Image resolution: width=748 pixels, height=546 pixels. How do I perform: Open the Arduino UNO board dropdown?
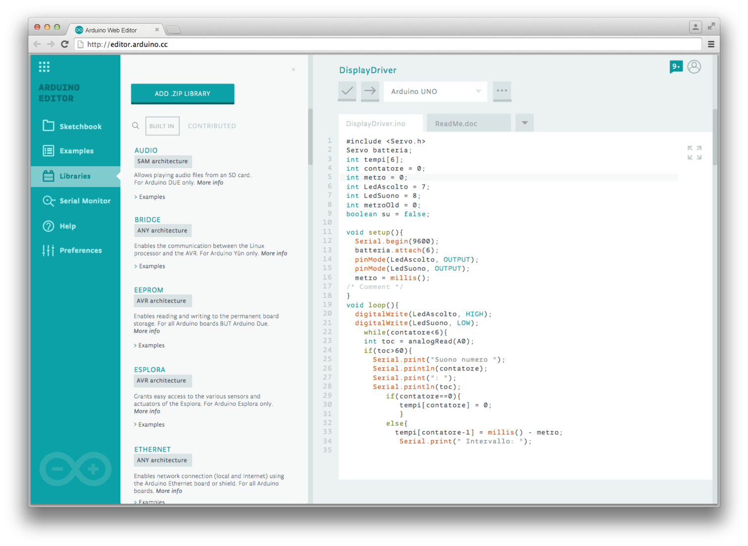click(435, 91)
